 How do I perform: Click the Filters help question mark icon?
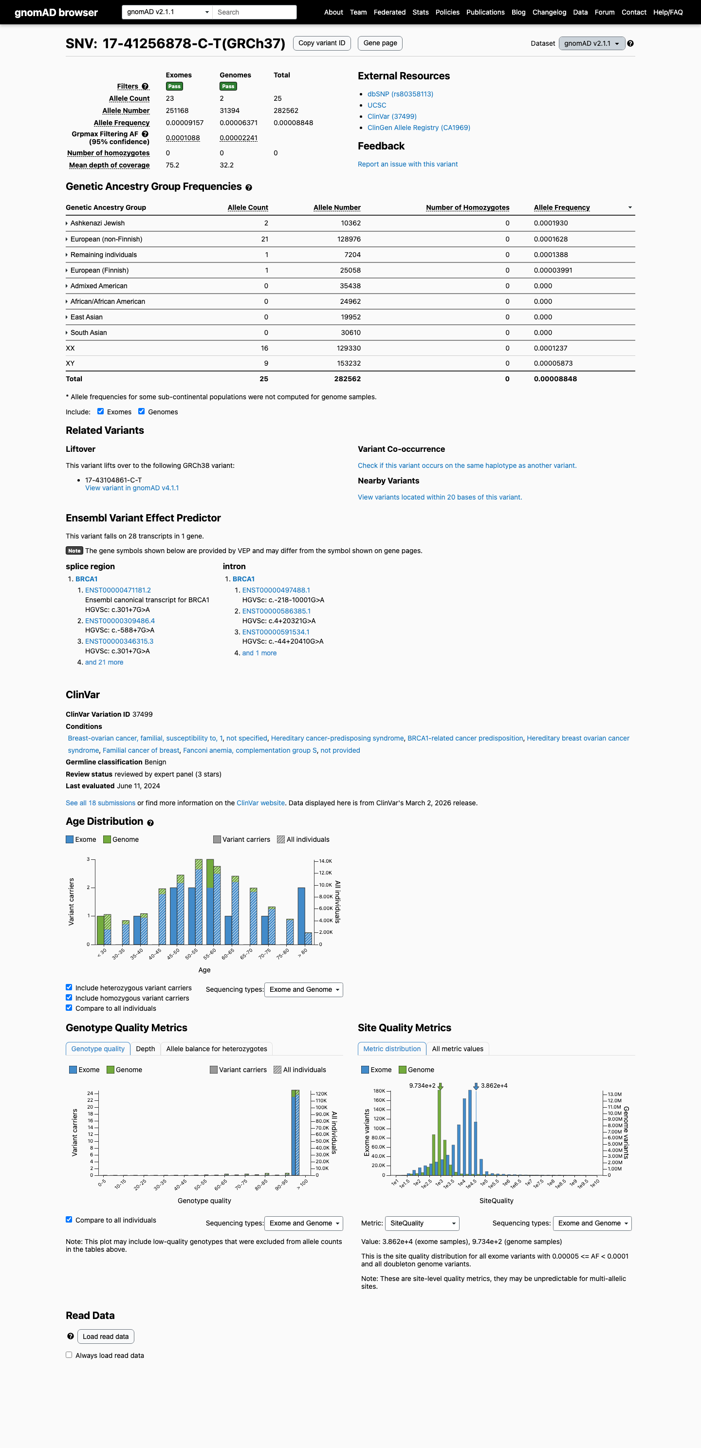(x=145, y=87)
